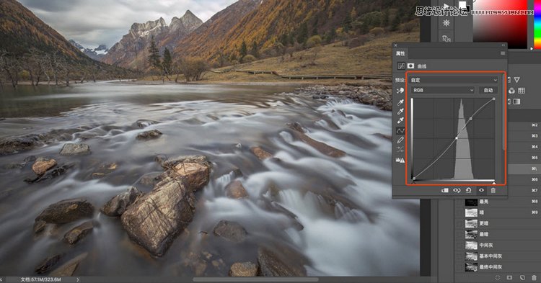Screen dimensions: 541x283
Task: Click the bottom-left curve endpoint
Action: click(414, 179)
